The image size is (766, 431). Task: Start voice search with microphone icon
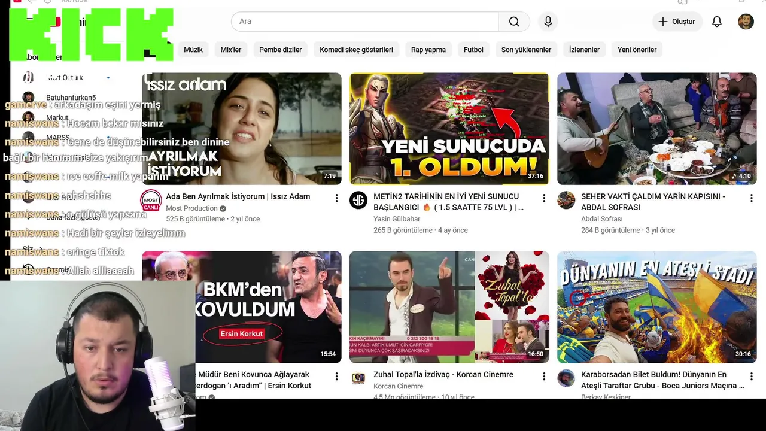pos(548,22)
